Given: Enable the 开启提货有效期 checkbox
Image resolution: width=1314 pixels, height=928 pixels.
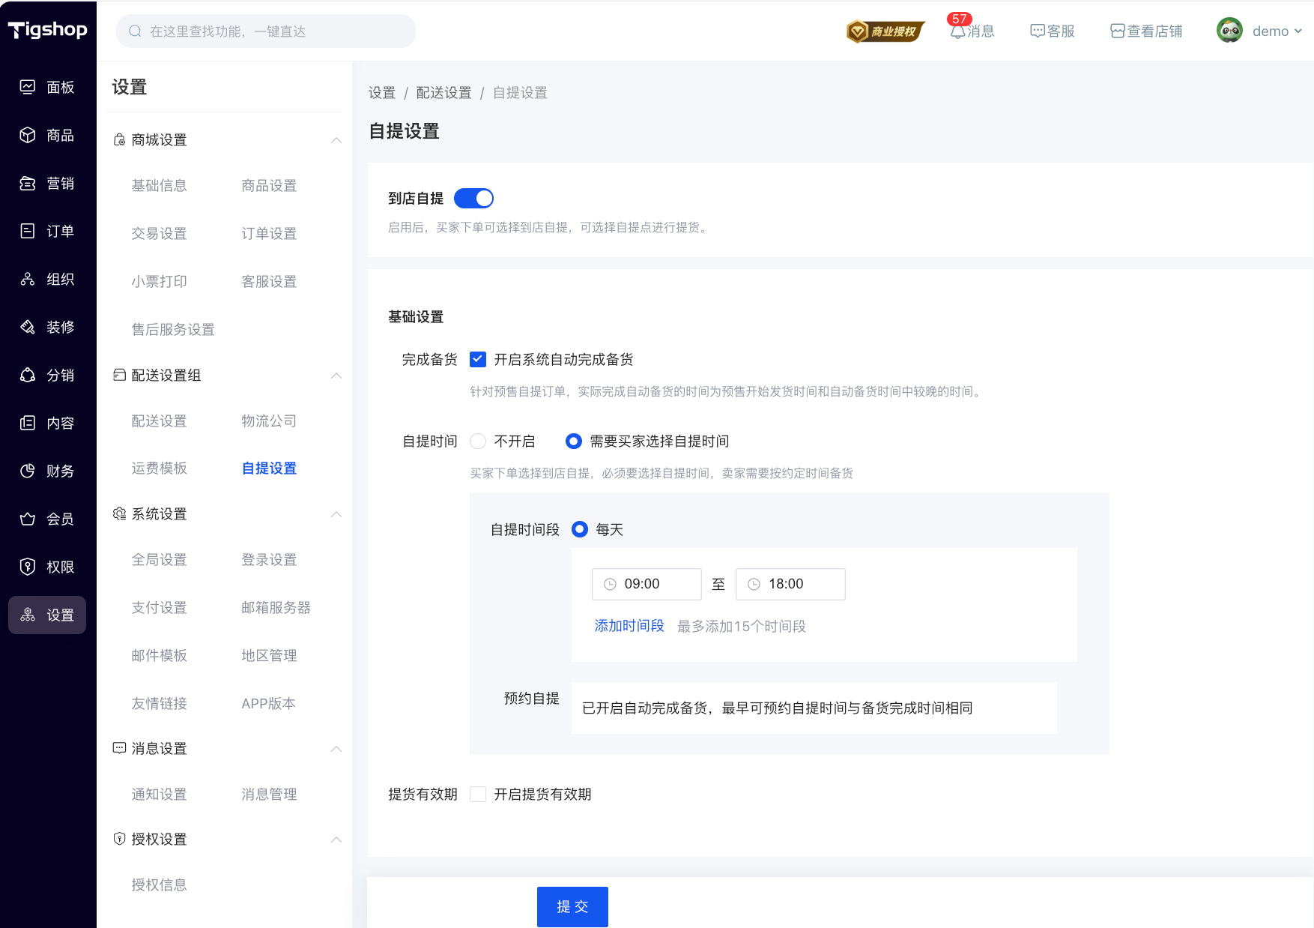Looking at the screenshot, I should 478,795.
